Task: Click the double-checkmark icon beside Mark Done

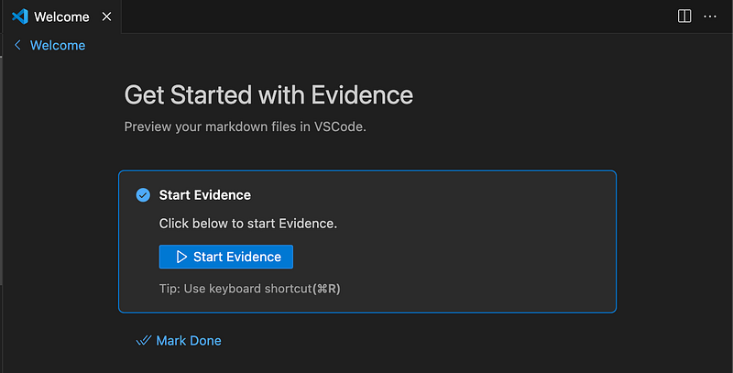Action: tap(144, 340)
